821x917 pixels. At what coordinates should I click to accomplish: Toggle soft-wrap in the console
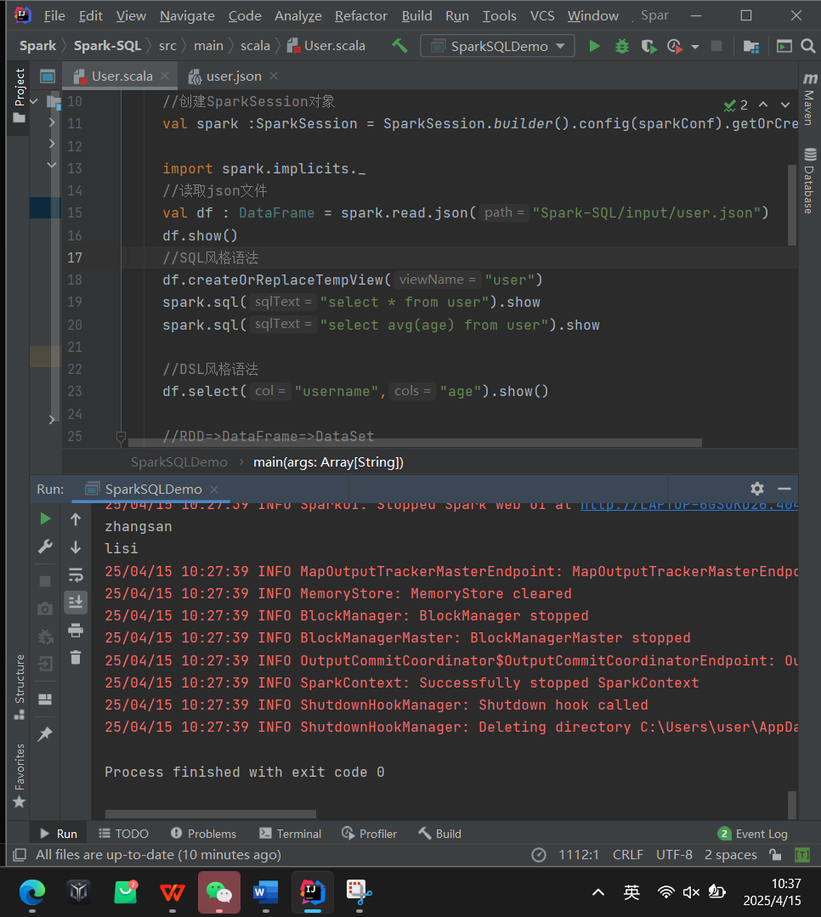tap(76, 575)
